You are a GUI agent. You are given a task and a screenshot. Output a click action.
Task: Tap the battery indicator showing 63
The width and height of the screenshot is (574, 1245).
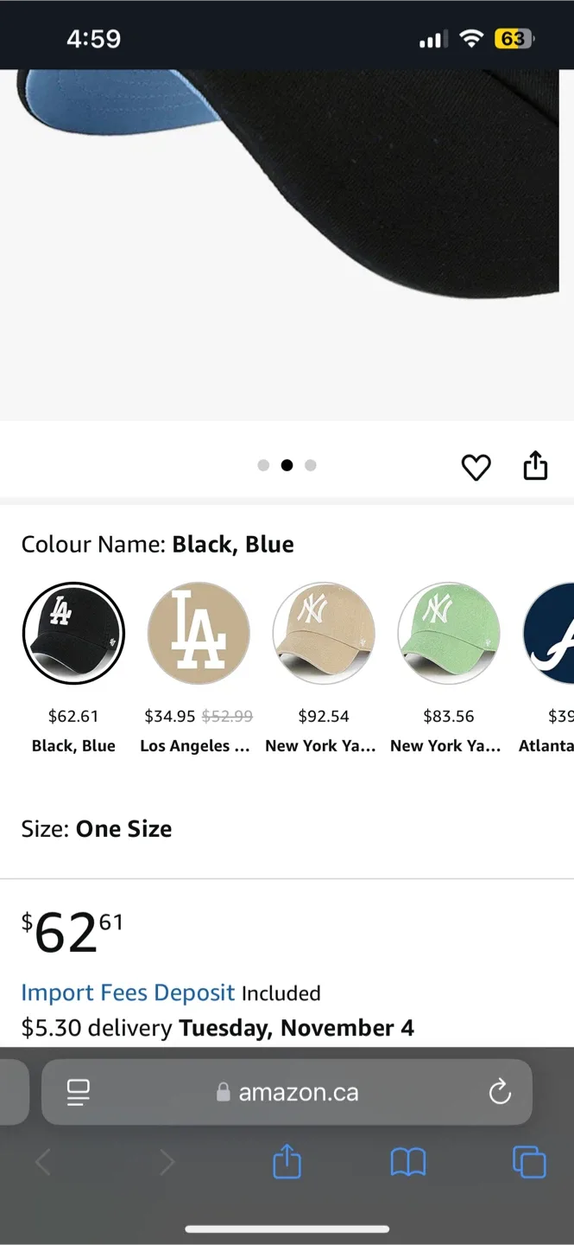coord(515,37)
